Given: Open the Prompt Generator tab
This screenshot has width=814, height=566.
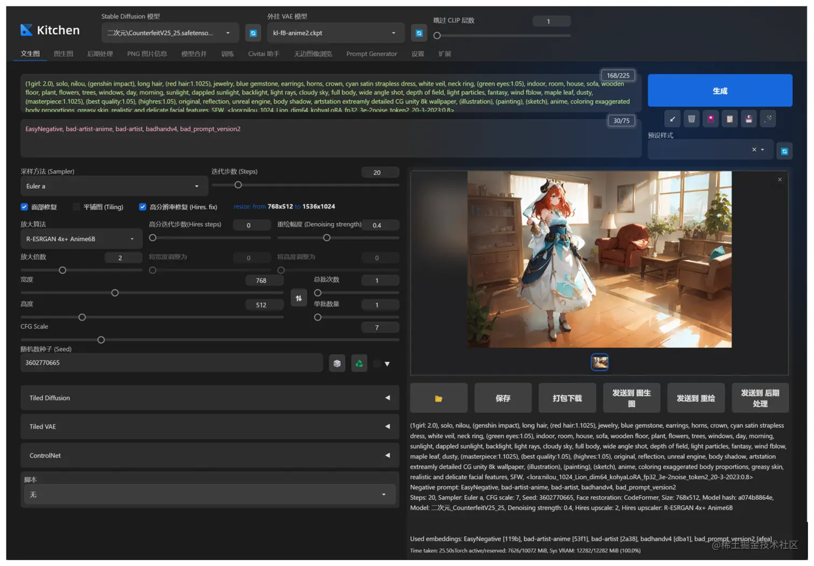Looking at the screenshot, I should tap(371, 54).
